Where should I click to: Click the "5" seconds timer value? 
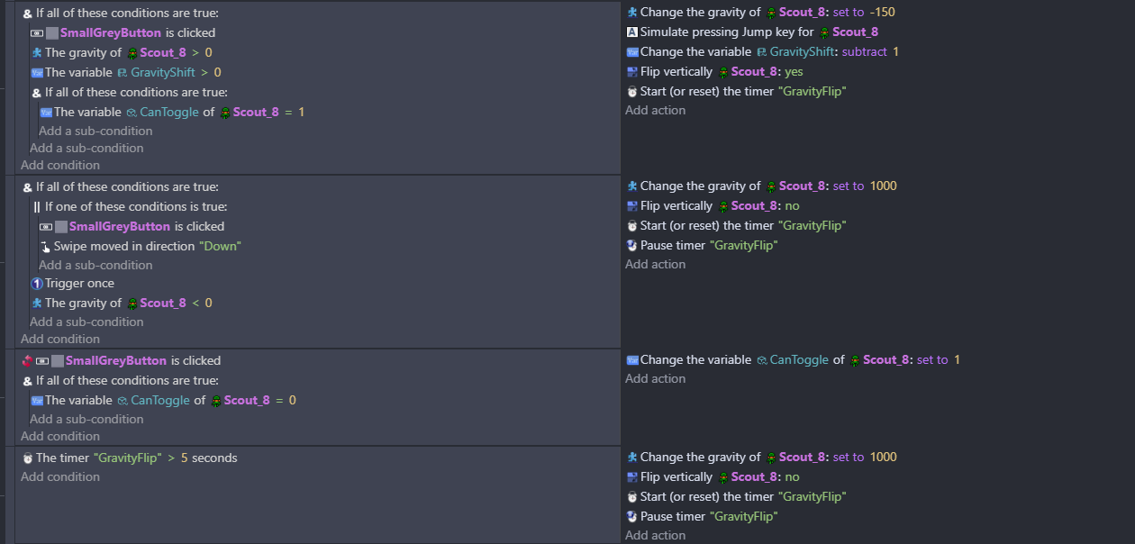tap(184, 458)
